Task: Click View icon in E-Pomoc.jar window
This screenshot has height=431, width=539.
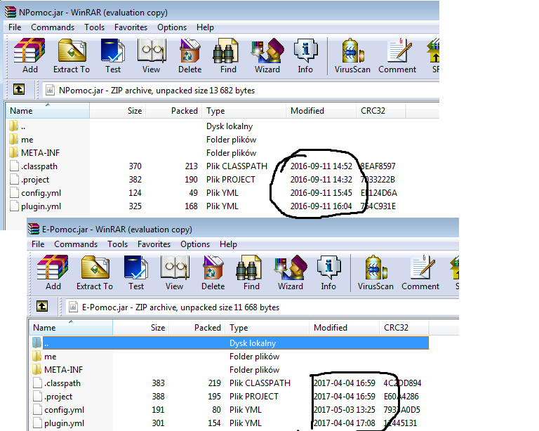Action: [174, 273]
